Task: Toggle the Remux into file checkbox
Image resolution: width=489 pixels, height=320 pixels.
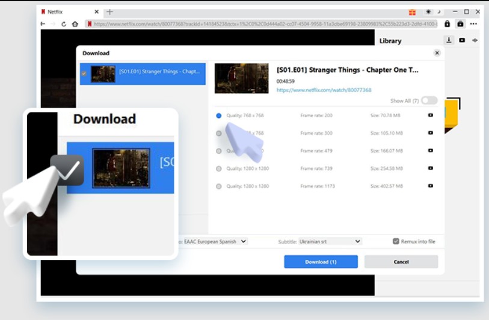Action: point(396,241)
